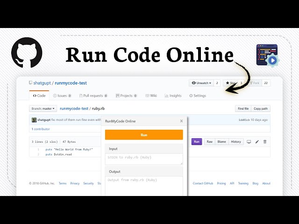Click the purple Run button in file toolbar

point(197,141)
